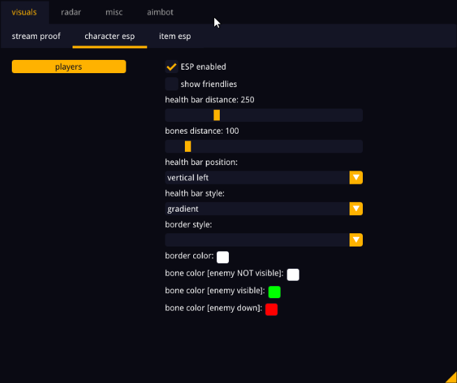Image resolution: width=457 pixels, height=383 pixels.
Task: Click the health bar distance slider handle
Action: (216, 116)
